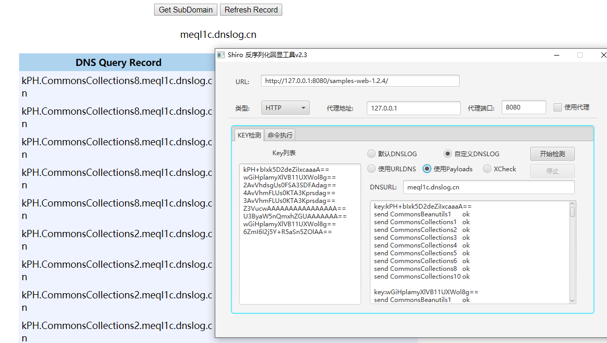The height and width of the screenshot is (343, 607).
Task: Click the DNSURL input field
Action: tap(489, 187)
